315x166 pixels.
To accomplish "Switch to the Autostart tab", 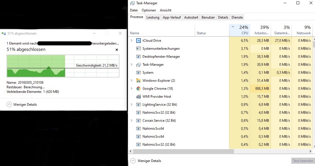I will point(191,17).
